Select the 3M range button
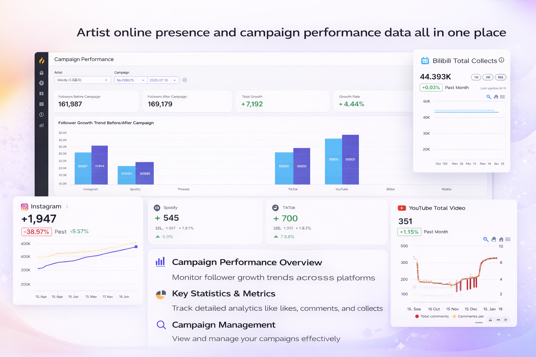This screenshot has width=536, height=357. coord(488,77)
